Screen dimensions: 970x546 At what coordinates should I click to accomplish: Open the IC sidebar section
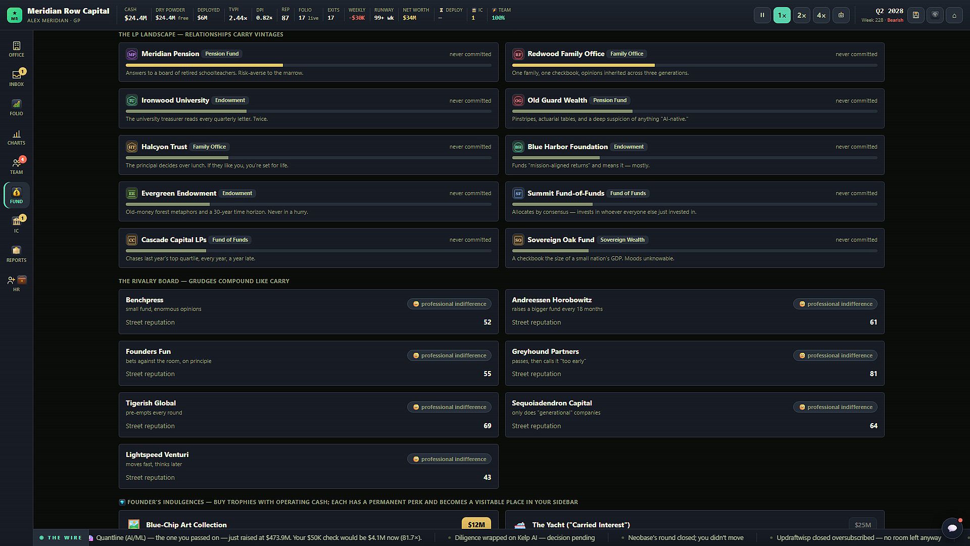(x=16, y=225)
